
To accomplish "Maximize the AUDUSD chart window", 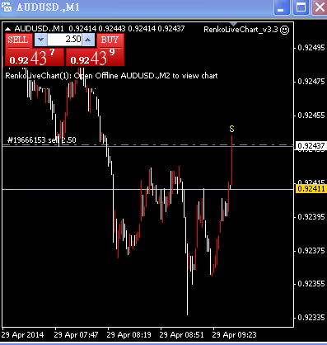I will click(x=301, y=7).
